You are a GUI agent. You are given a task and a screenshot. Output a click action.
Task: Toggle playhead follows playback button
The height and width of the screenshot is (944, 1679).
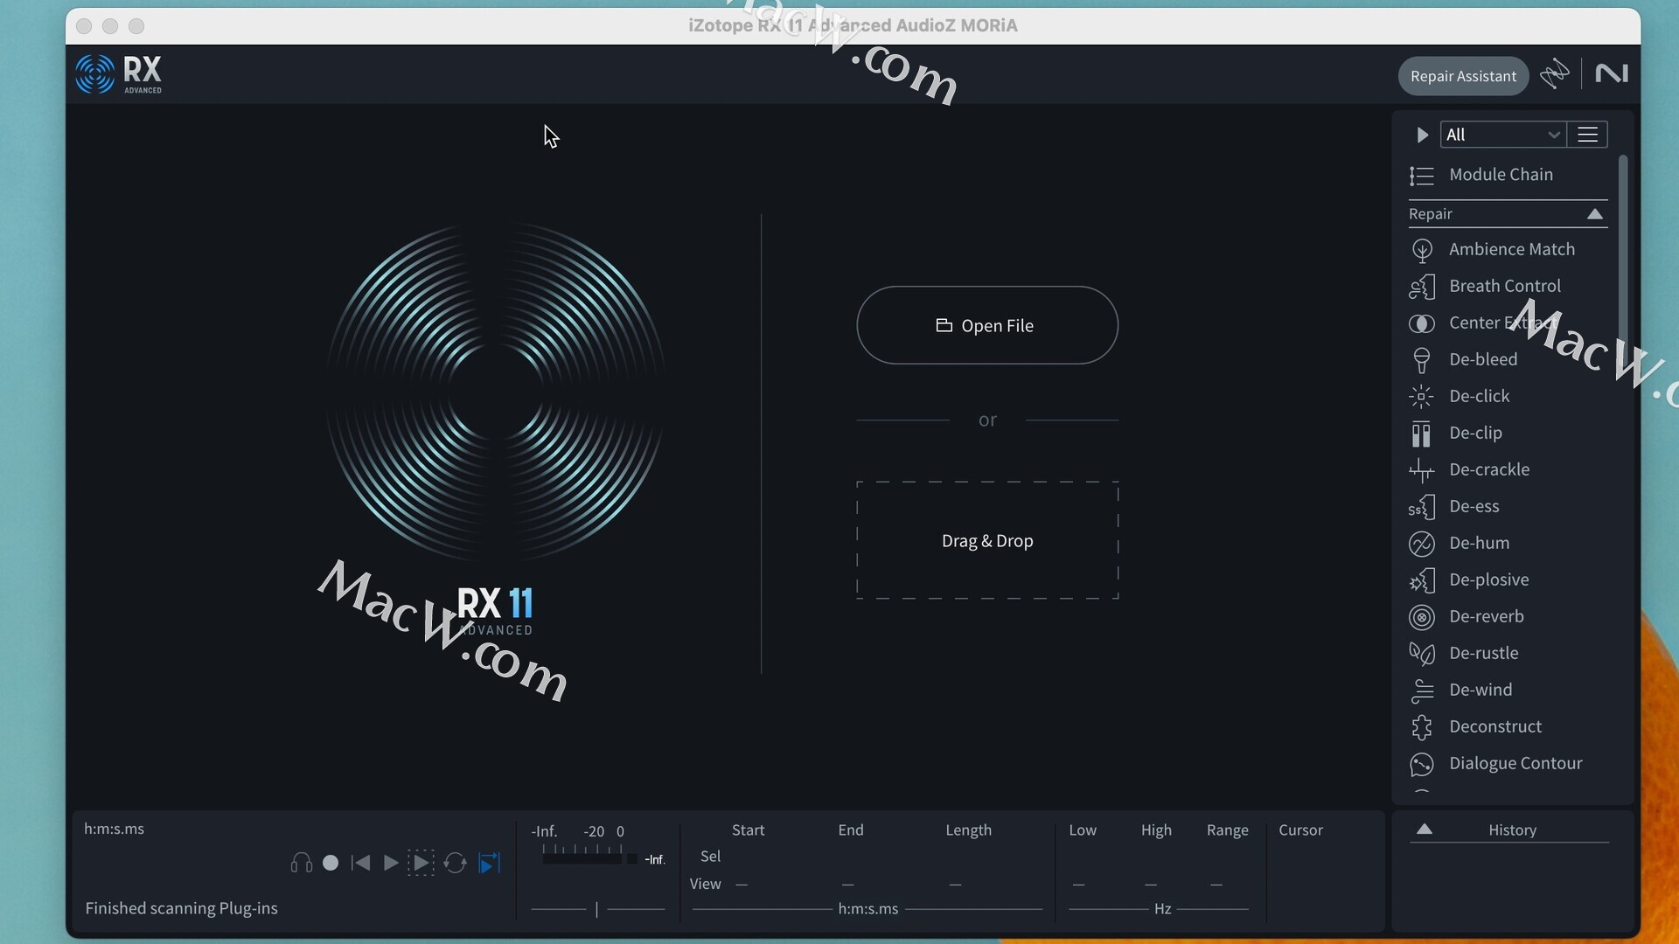coord(490,863)
